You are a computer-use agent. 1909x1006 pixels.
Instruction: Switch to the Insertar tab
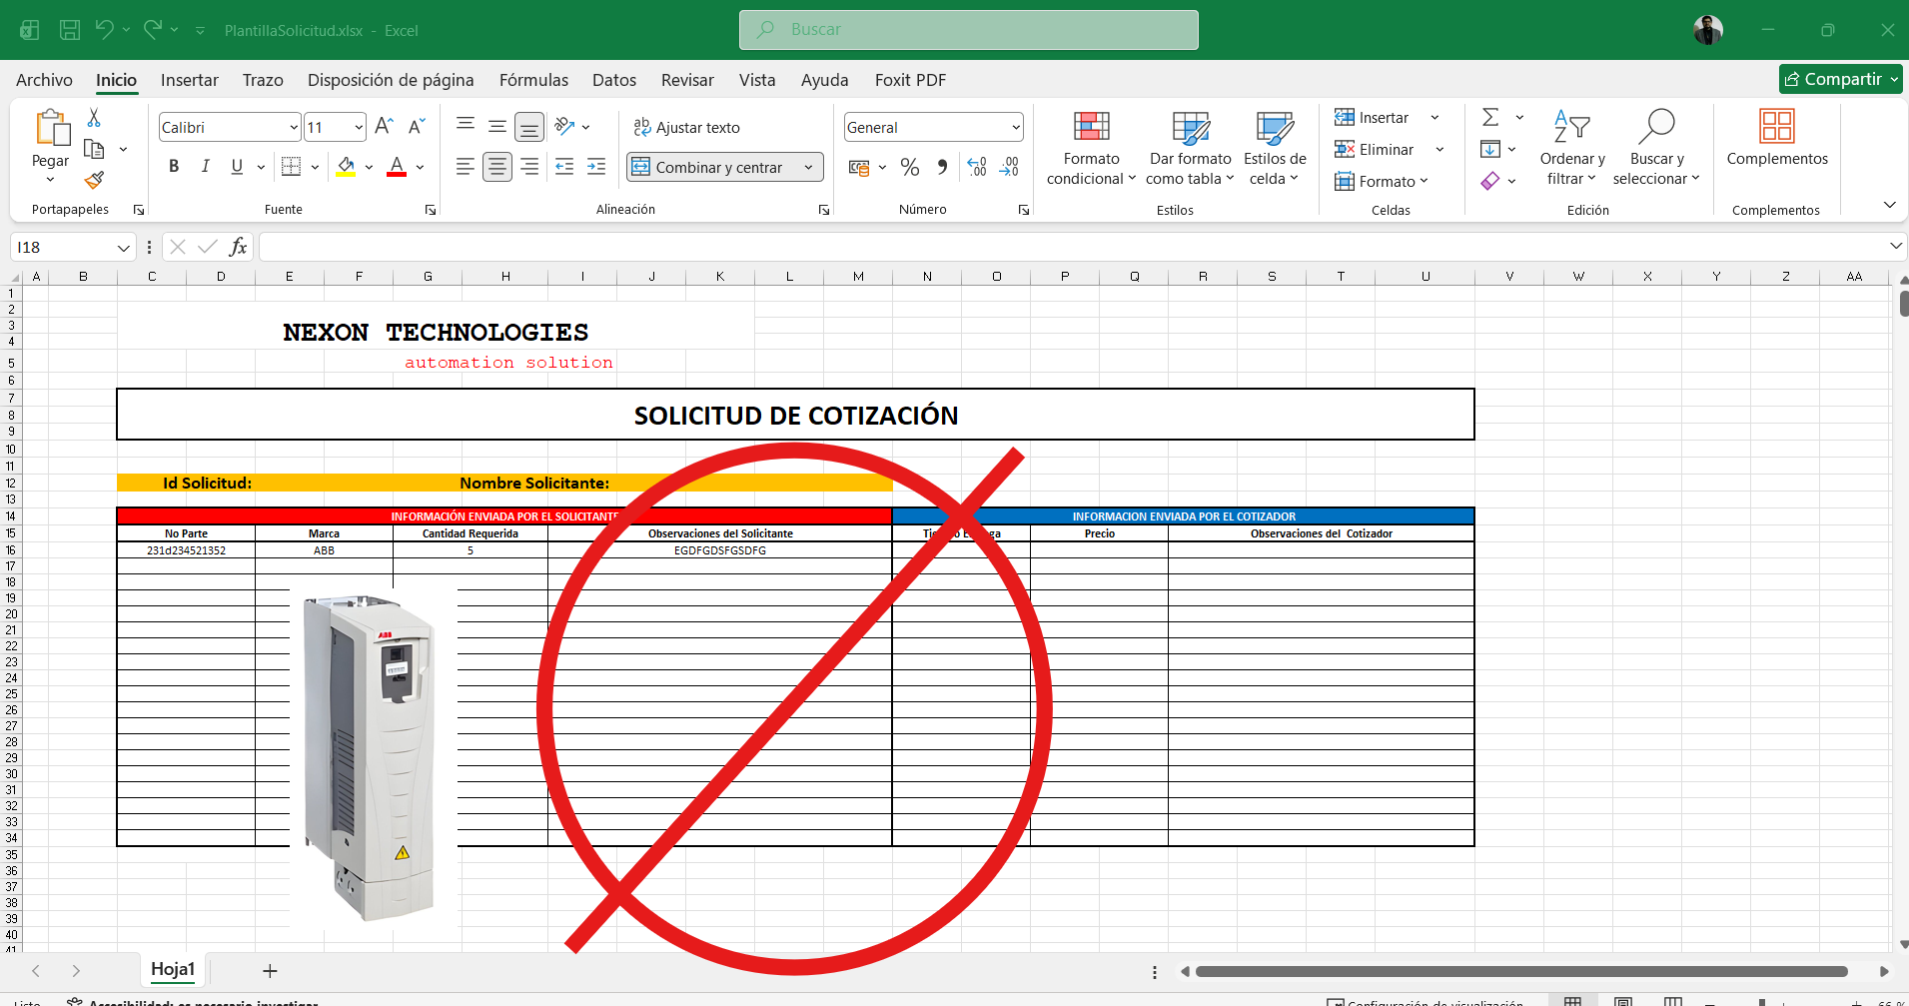190,80
